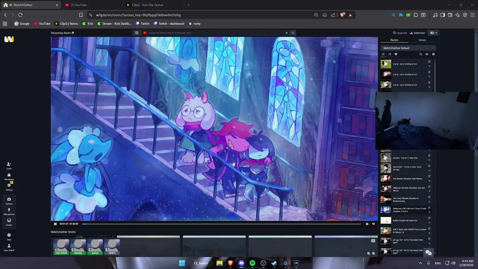
Task: Select User-IXAHP participant avatar
Action: pyautogui.click(x=61, y=247)
